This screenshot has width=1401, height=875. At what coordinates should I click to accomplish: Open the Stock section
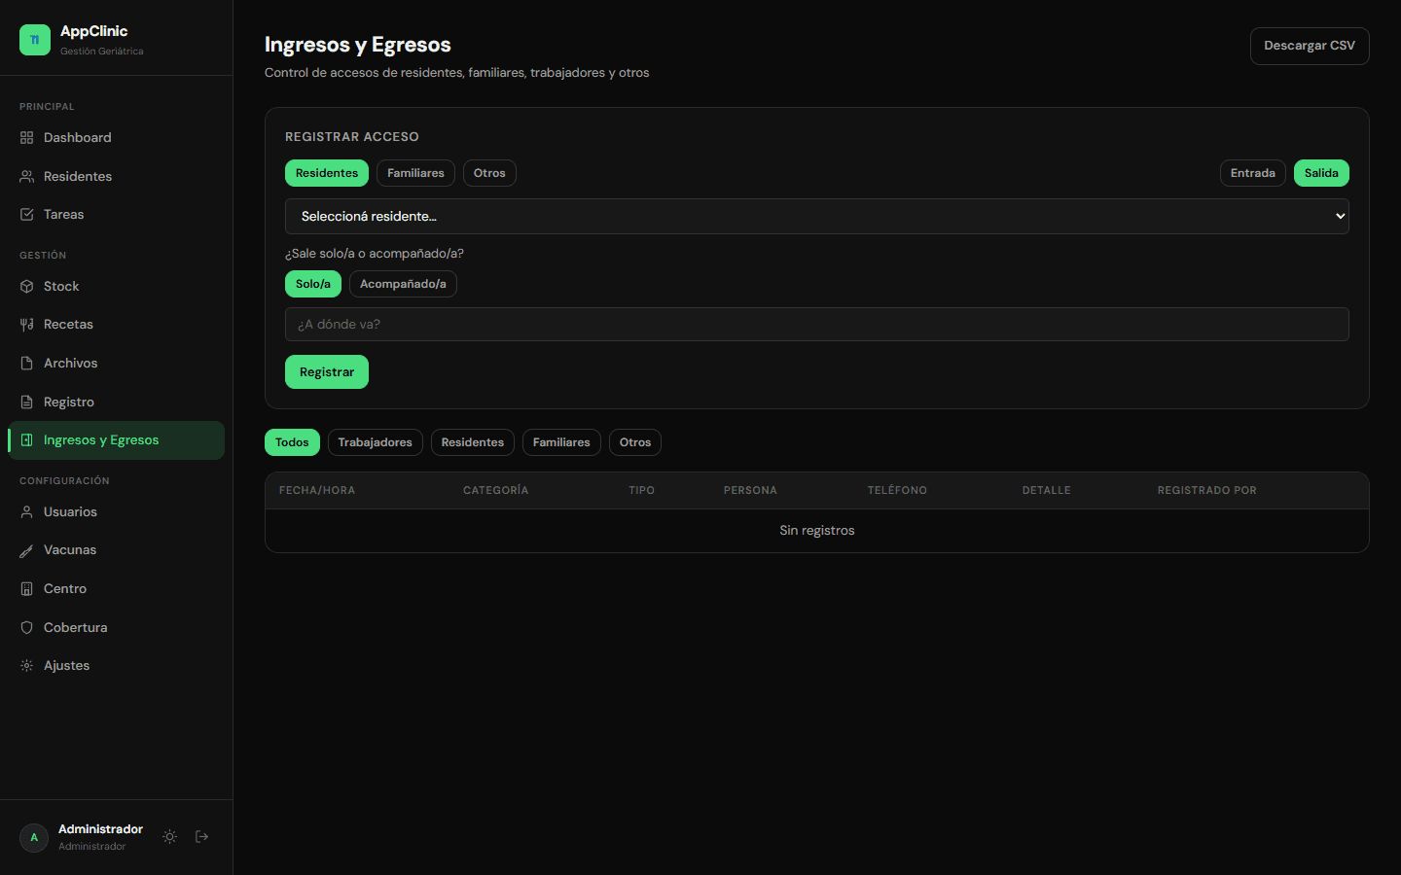(x=116, y=287)
